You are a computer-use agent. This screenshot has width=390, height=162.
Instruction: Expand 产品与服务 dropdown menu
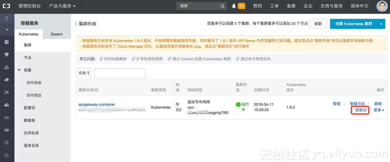pyautogui.click(x=62, y=6)
